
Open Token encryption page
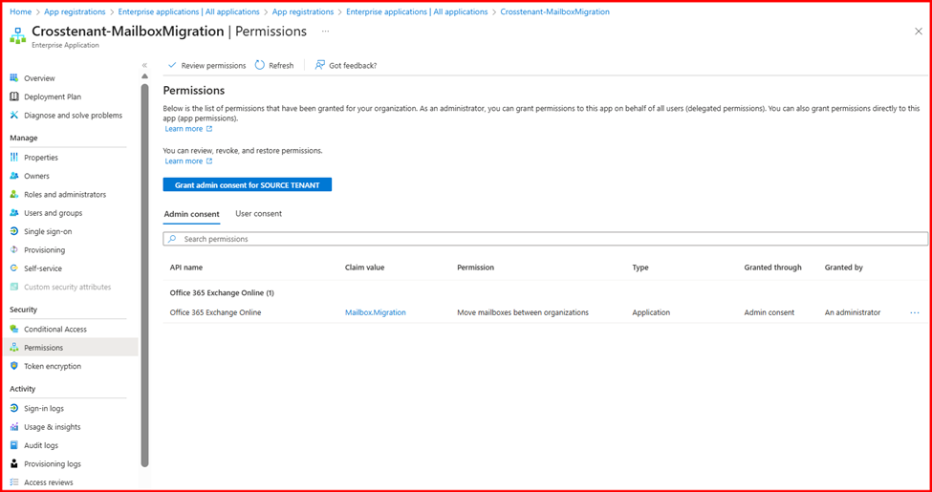(52, 367)
